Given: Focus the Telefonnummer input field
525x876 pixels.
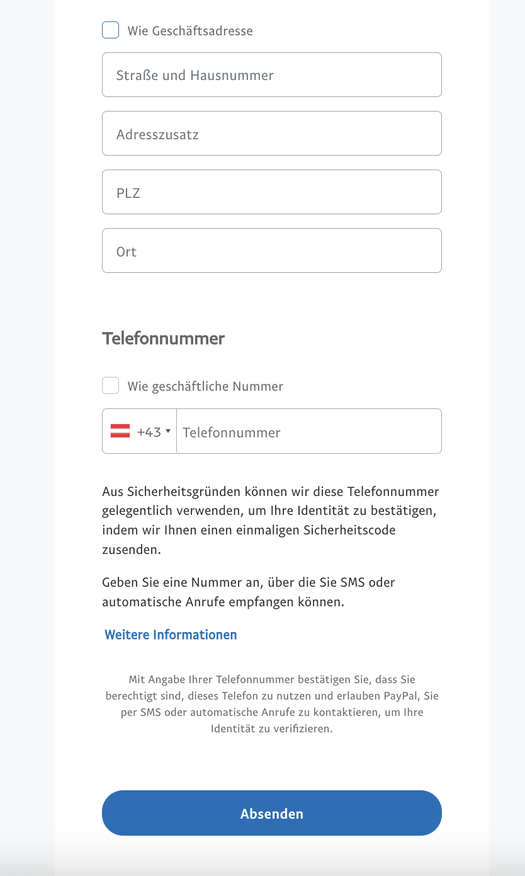Looking at the screenshot, I should (x=308, y=432).
